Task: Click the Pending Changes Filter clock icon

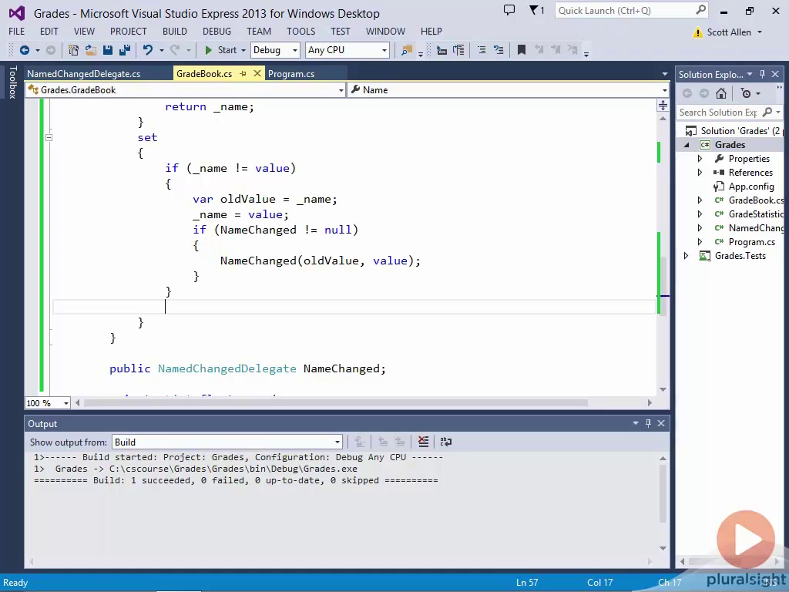Action: pyautogui.click(x=746, y=93)
